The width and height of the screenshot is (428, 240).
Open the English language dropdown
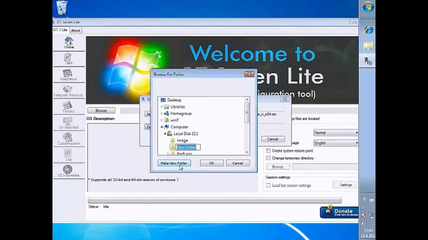pos(336,143)
